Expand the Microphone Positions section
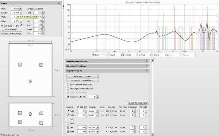The height and width of the screenshot is (136, 219). [x=147, y=66]
